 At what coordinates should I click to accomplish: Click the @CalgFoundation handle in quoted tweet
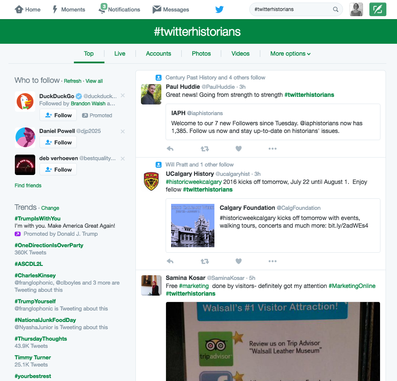coord(298,208)
